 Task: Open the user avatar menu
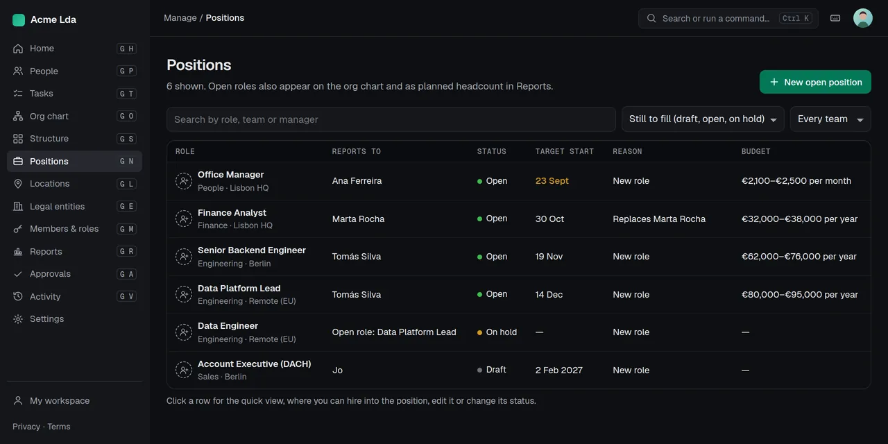click(863, 18)
